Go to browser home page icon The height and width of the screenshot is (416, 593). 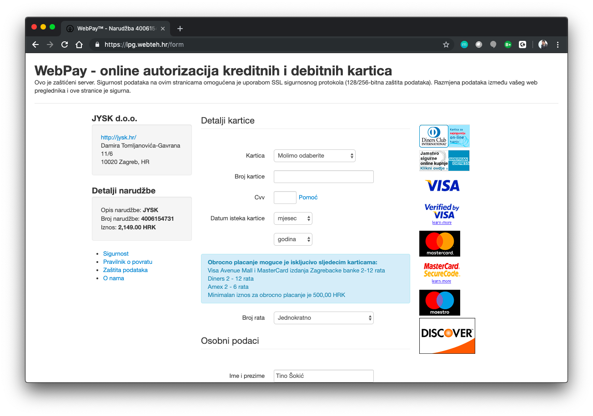point(79,45)
